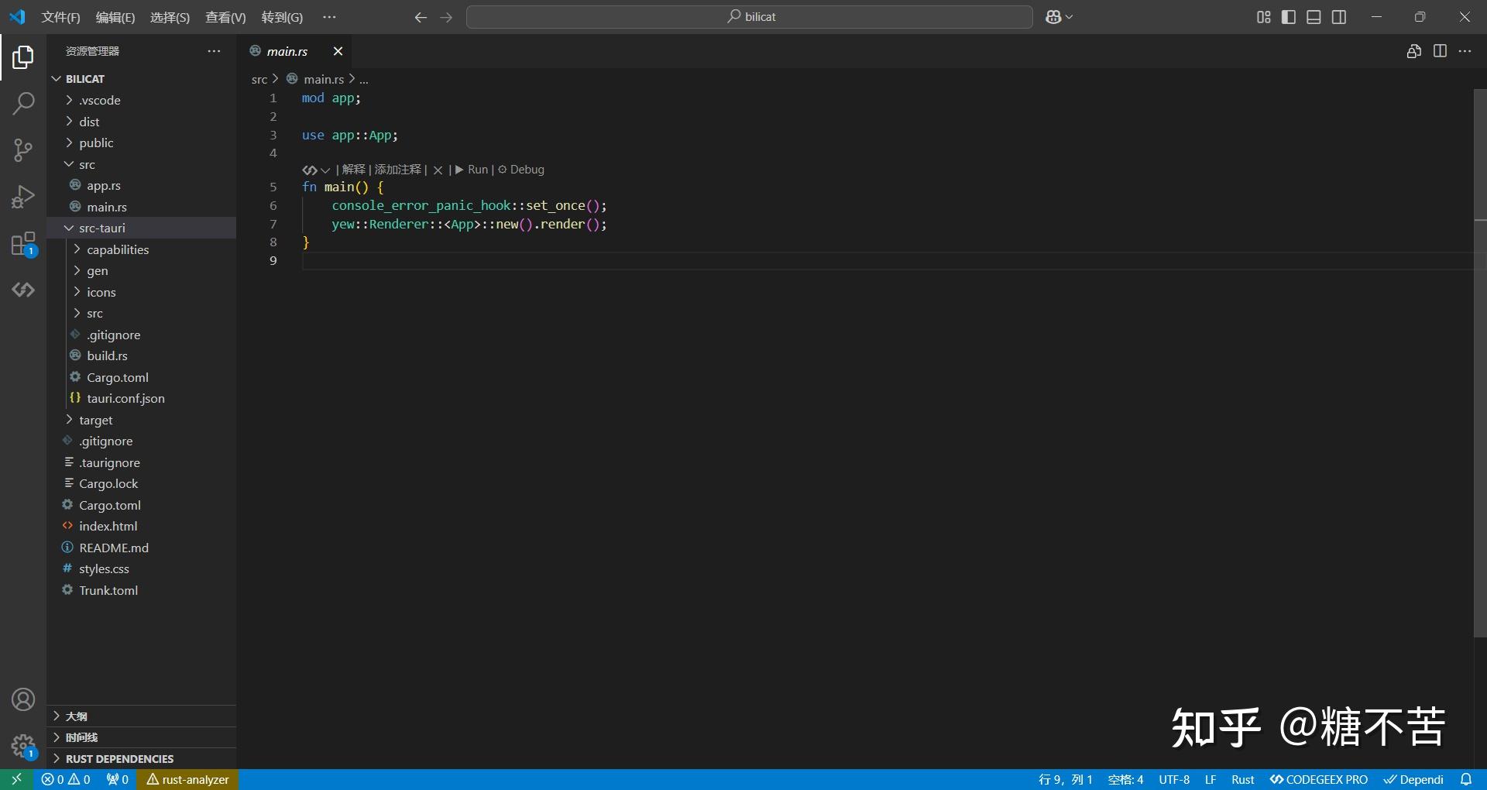Click the Debug code lens link
This screenshot has width=1487, height=790.
(527, 170)
